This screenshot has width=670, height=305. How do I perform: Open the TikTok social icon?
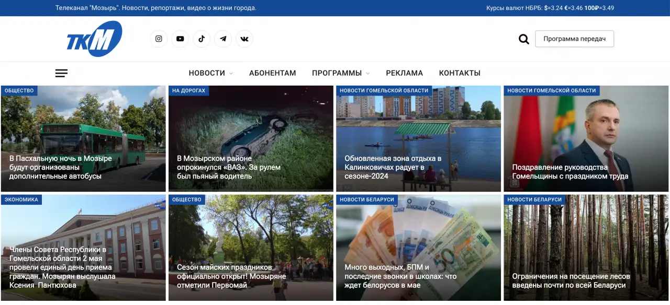click(x=202, y=39)
